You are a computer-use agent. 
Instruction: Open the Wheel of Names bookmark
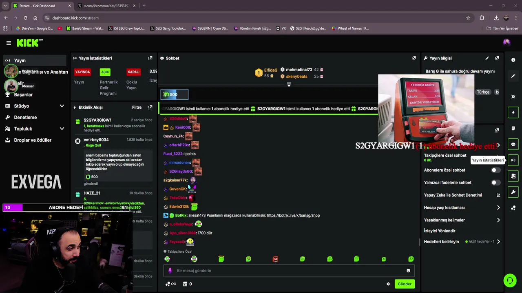[x=350, y=28]
